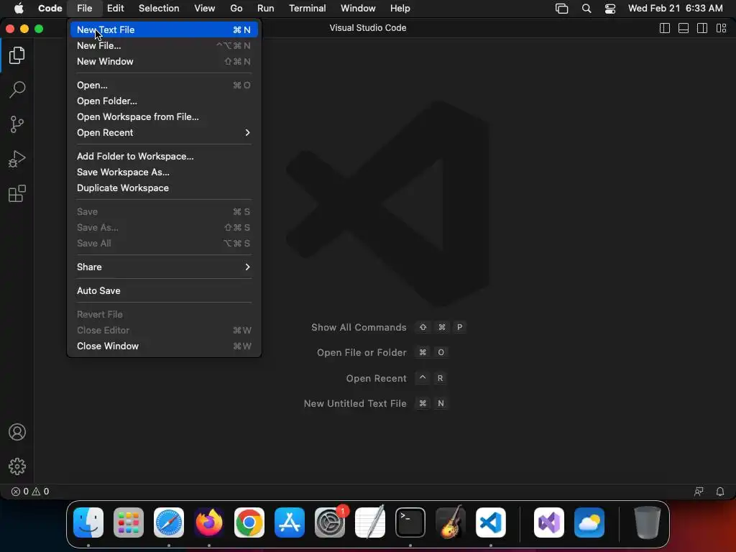Open Control Center in menu bar

coord(610,9)
